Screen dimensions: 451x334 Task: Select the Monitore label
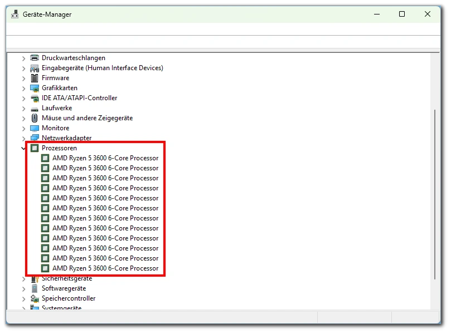click(x=56, y=128)
